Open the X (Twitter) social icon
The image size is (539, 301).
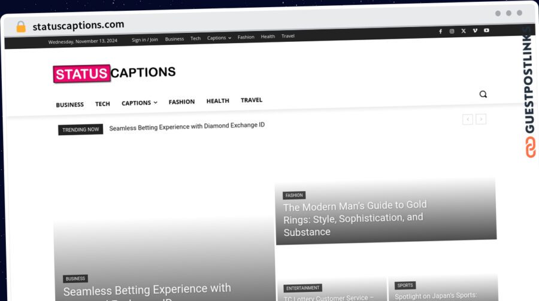464,31
